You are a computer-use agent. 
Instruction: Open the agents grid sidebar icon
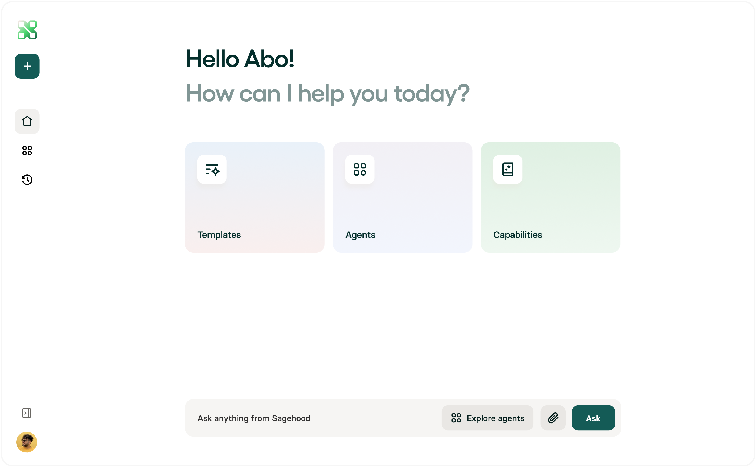pyautogui.click(x=27, y=150)
